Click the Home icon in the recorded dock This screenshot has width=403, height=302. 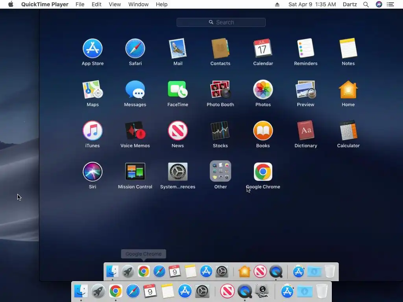pos(244,271)
